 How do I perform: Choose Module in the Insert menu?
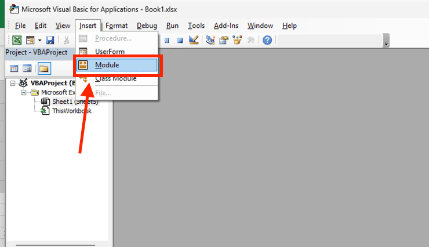117,65
